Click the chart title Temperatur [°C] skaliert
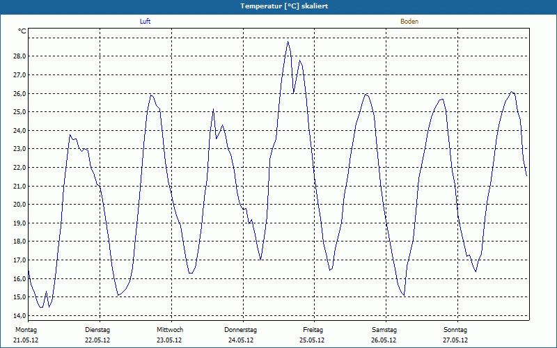 pyautogui.click(x=284, y=6)
